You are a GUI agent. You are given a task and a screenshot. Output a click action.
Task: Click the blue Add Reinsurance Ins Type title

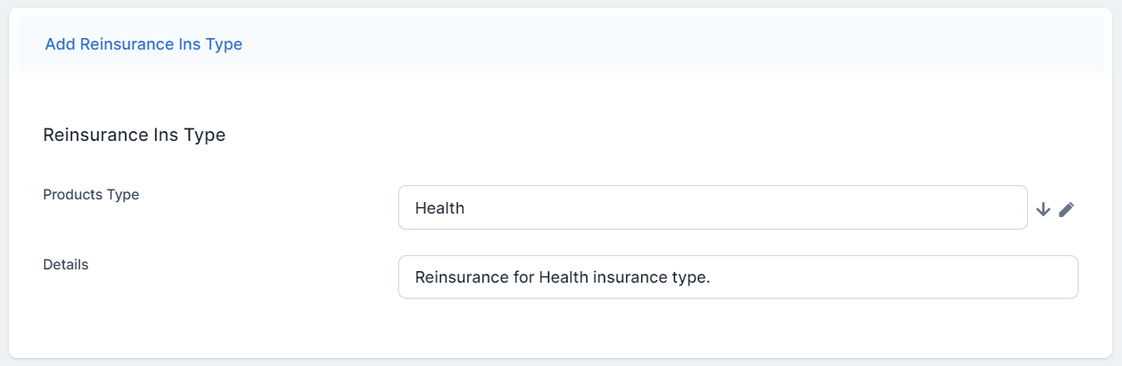pyautogui.click(x=144, y=44)
